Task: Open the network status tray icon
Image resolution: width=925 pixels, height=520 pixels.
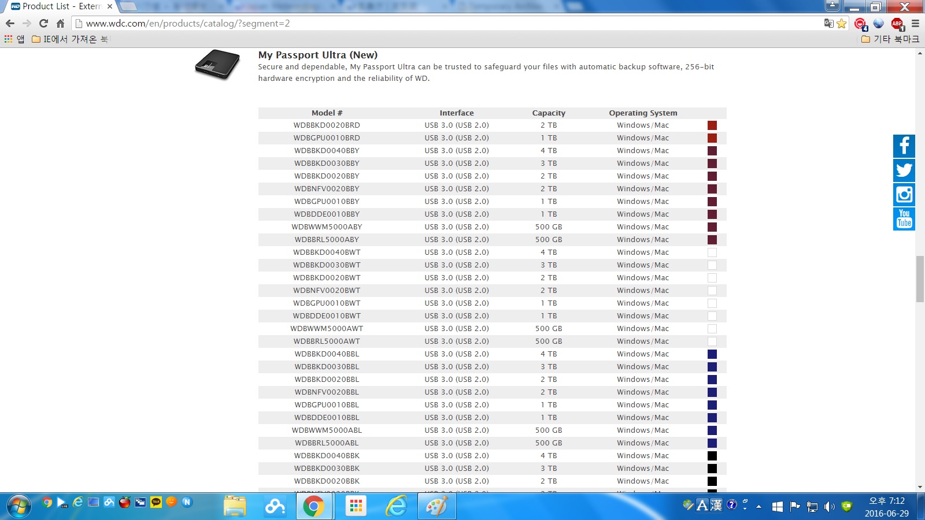Action: click(812, 507)
